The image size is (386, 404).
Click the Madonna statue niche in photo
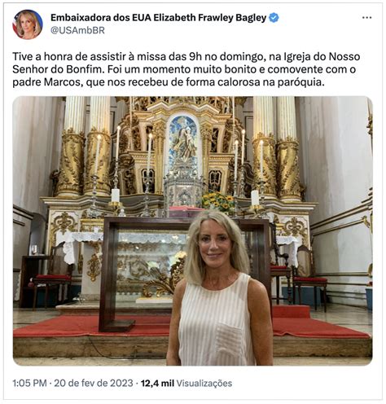coord(182,138)
